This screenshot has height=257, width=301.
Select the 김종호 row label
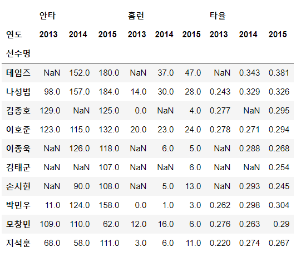[x=18, y=111]
